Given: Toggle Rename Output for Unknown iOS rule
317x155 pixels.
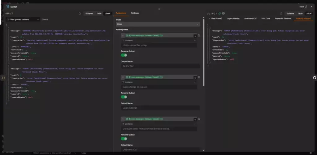Looking at the screenshot, I should click(124, 139).
